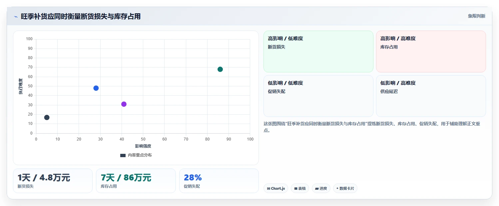Viewport: 499px width, 206px height.
Task: Click the Chart.js tag chip
Action: click(x=276, y=188)
